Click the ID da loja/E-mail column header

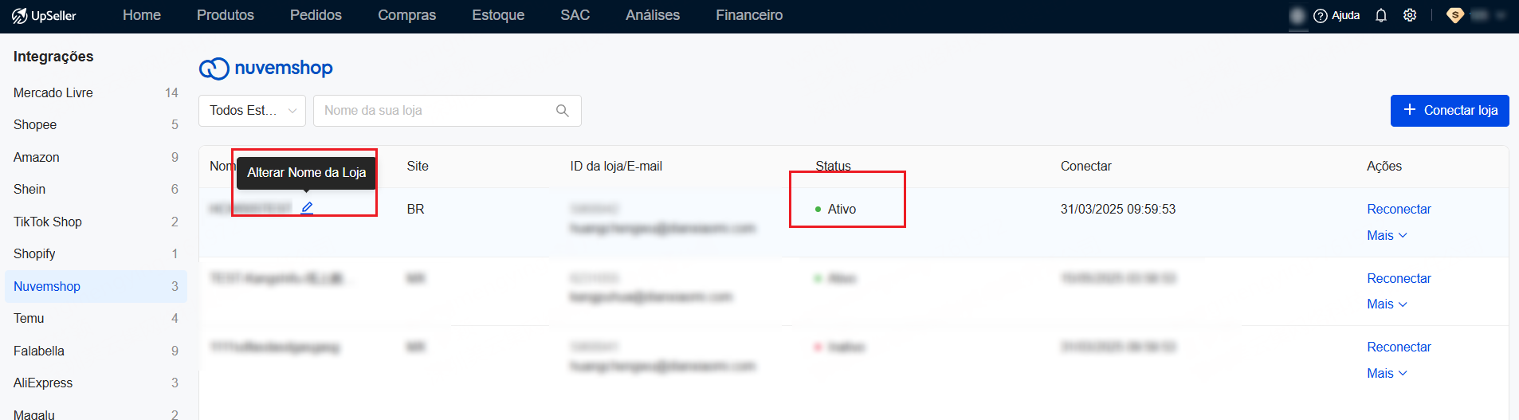(616, 166)
